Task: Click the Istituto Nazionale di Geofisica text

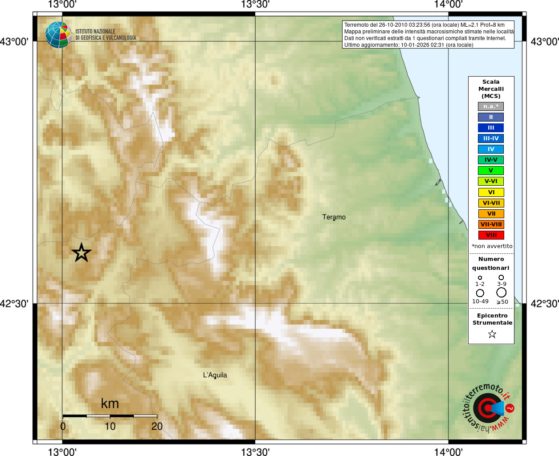Action: point(106,35)
